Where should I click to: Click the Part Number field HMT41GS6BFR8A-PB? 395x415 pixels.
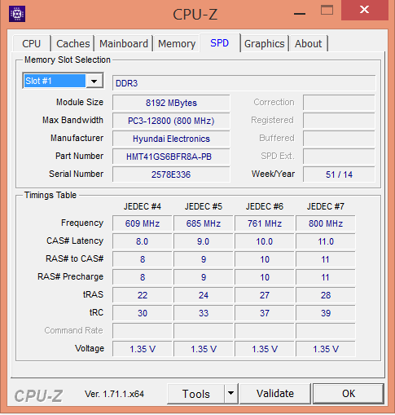coord(171,157)
